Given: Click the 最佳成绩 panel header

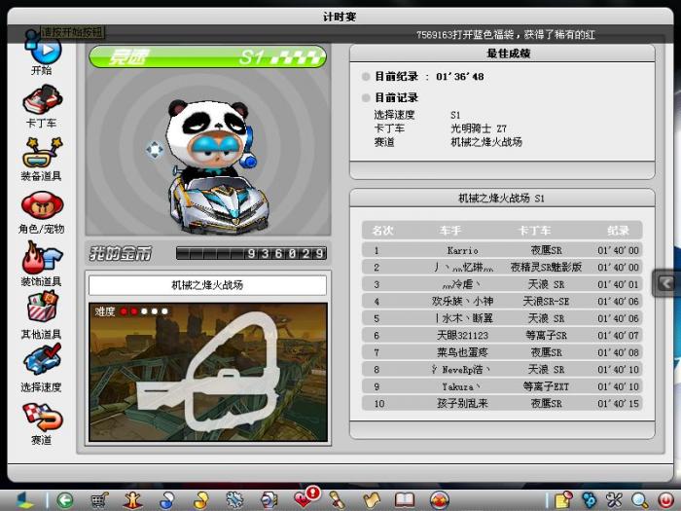Looking at the screenshot, I should click(x=502, y=54).
